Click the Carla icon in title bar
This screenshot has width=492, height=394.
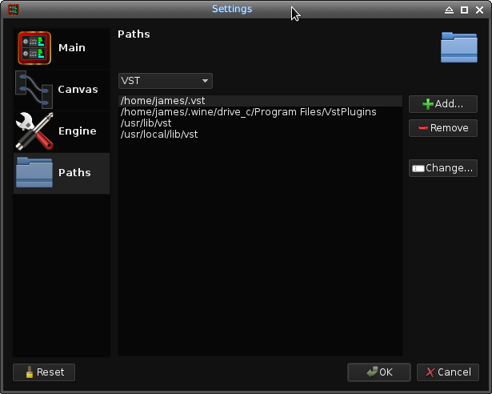[x=13, y=10]
